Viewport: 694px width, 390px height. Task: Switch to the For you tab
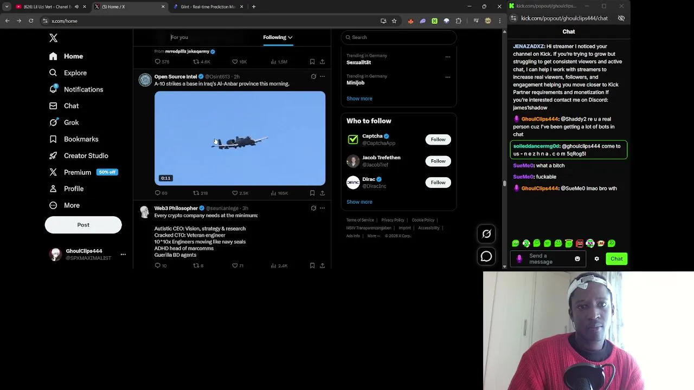[179, 37]
